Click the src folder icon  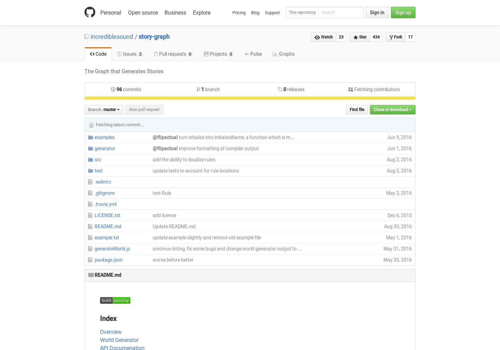(x=91, y=160)
